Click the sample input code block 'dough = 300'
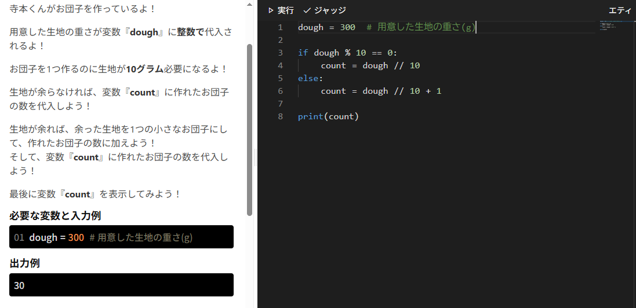This screenshot has width=636, height=308. coord(121,237)
